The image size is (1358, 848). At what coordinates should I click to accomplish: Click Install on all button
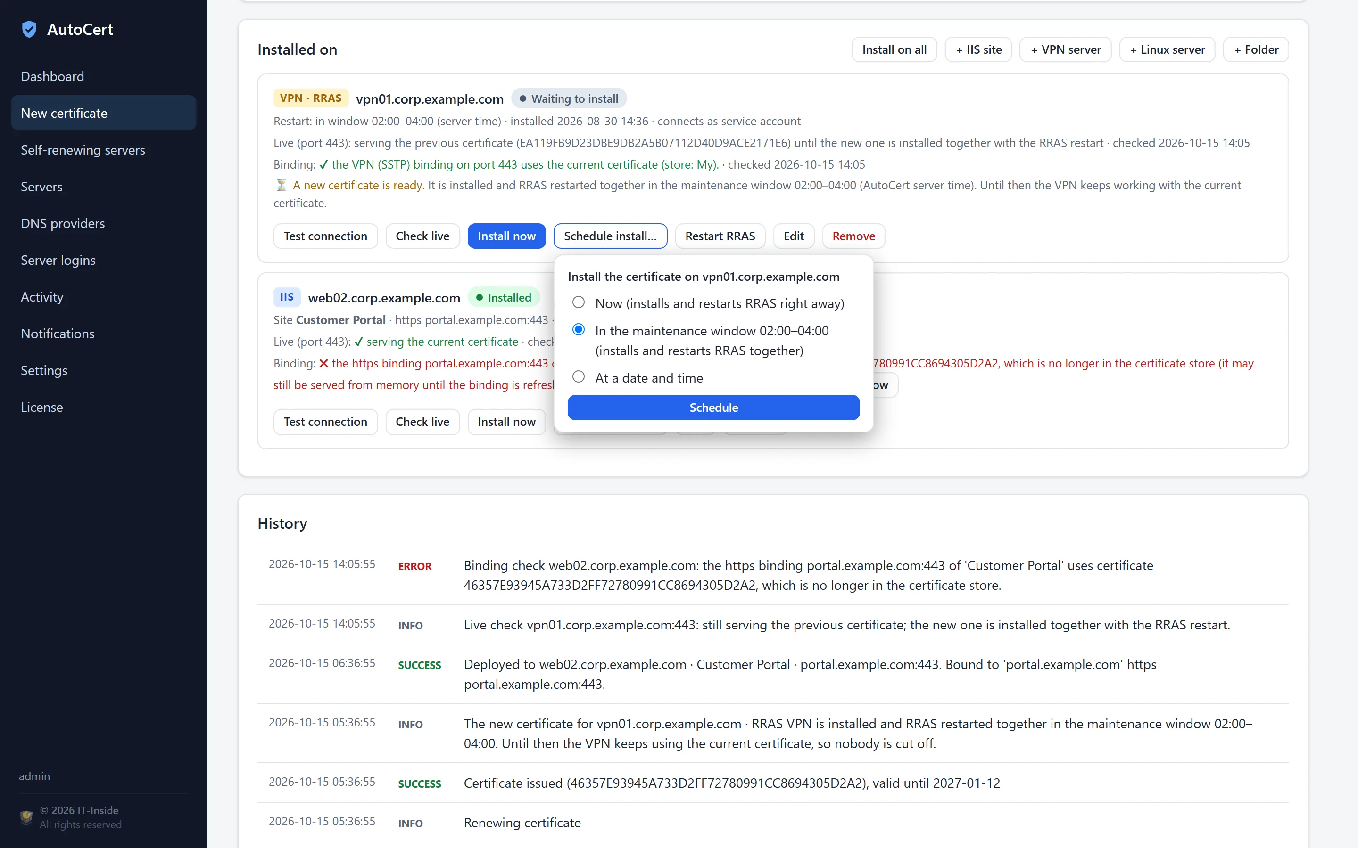[x=894, y=49]
